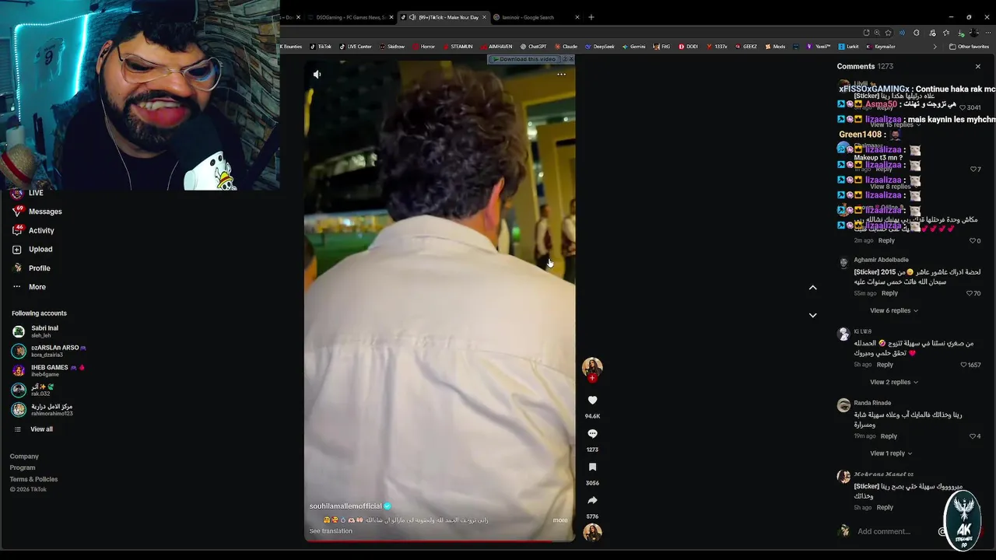Reply to the 5h ago comment with 1657 likes
996x560 pixels.
885,365
